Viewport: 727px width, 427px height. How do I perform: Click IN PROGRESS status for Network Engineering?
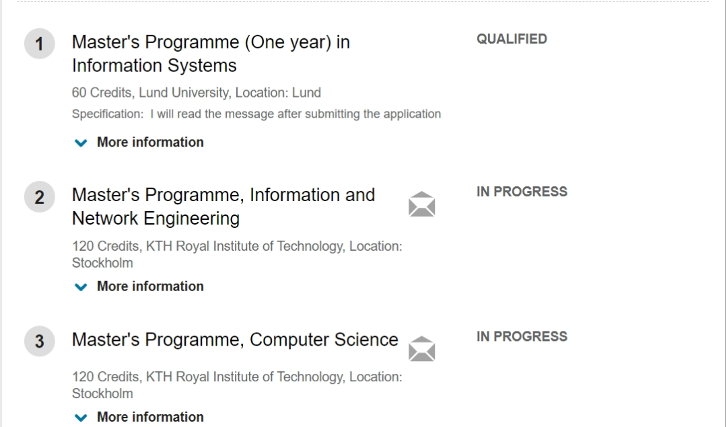(x=522, y=192)
